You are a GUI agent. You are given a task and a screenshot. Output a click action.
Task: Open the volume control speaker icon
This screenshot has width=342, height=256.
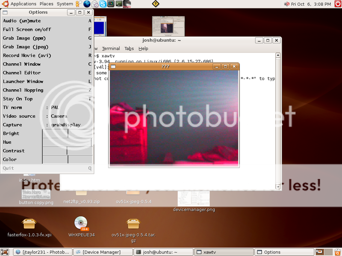click(286, 4)
